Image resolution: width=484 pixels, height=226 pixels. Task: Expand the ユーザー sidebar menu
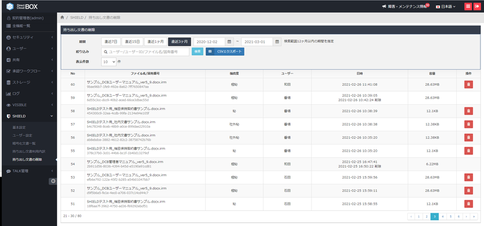30,49
